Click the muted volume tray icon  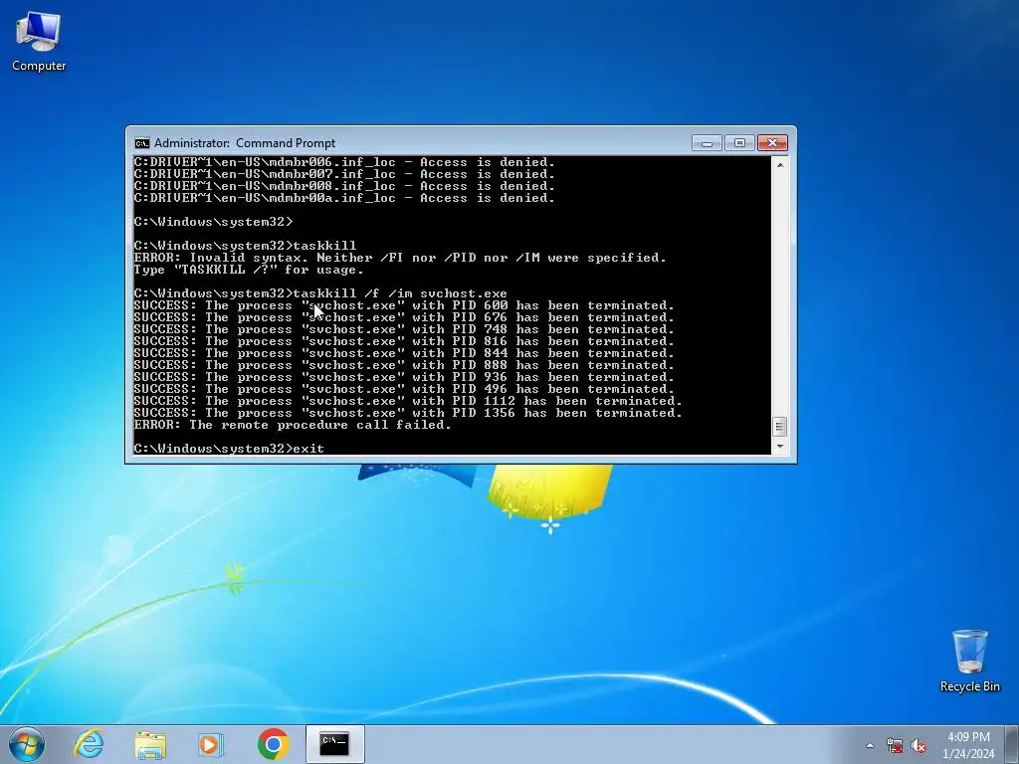point(918,745)
